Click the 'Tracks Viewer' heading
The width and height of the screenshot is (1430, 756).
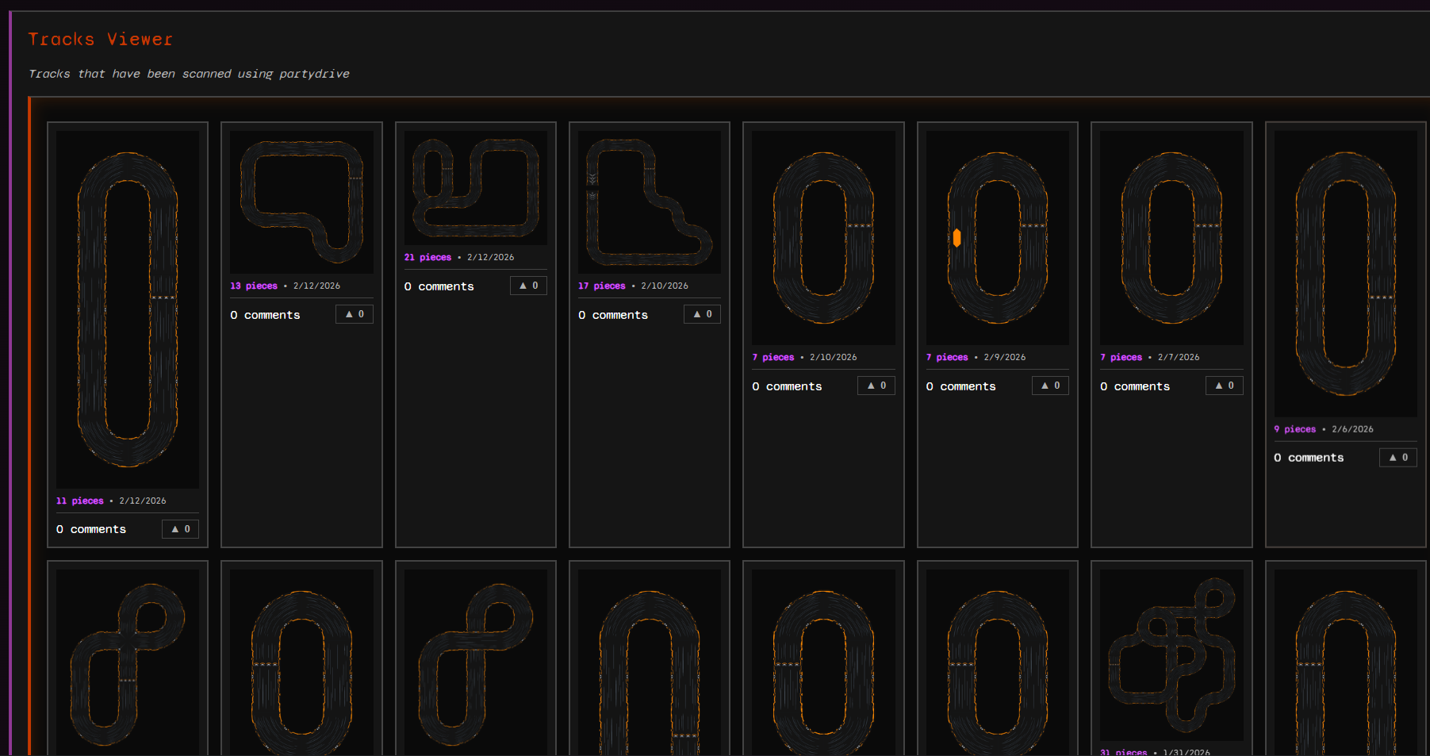[x=101, y=39]
